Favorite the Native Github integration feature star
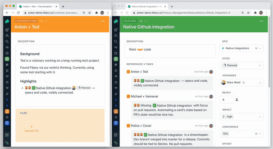This screenshot has height=149, width=273. coord(146,21)
